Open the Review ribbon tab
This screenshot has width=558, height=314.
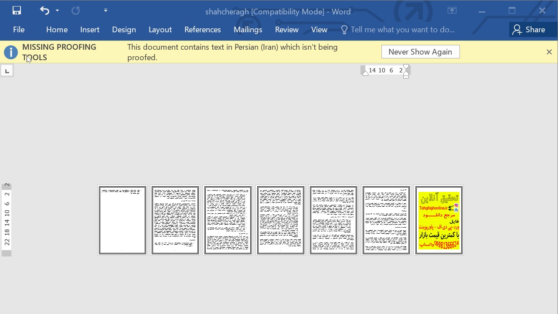(x=286, y=30)
